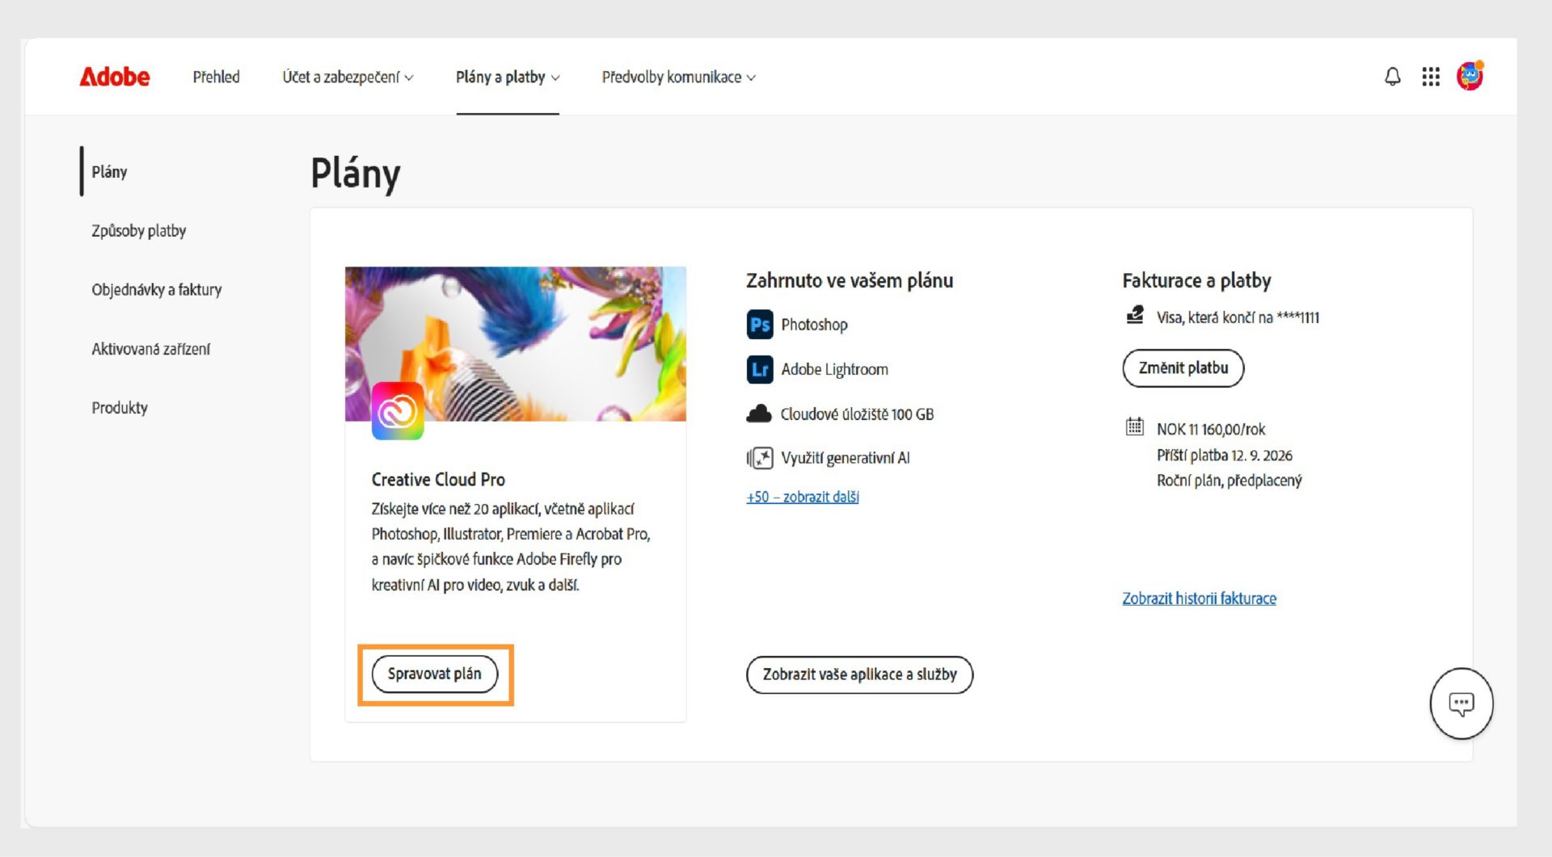Select Způsoby platby in the sidebar

point(138,231)
